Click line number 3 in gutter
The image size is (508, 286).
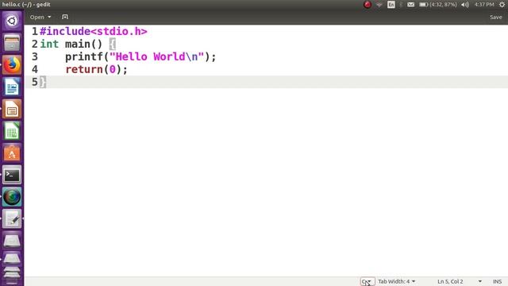tap(35, 56)
